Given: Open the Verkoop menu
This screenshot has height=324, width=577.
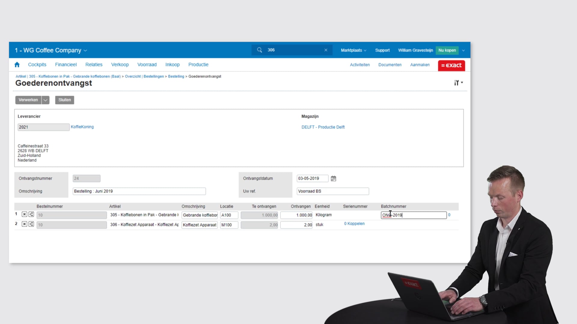Looking at the screenshot, I should click(x=120, y=64).
